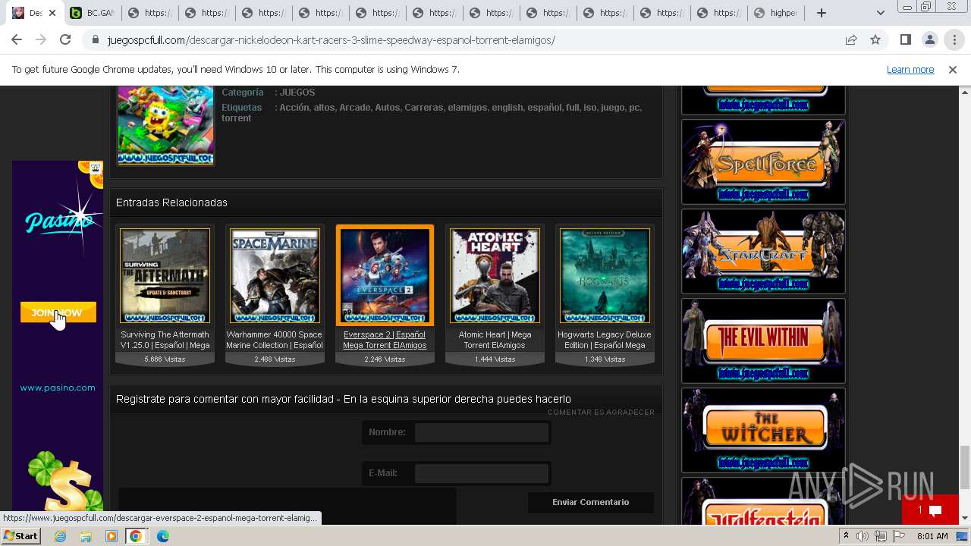The image size is (971, 546).
Task: Show hidden system tray icons arrow
Action: pyautogui.click(x=846, y=536)
